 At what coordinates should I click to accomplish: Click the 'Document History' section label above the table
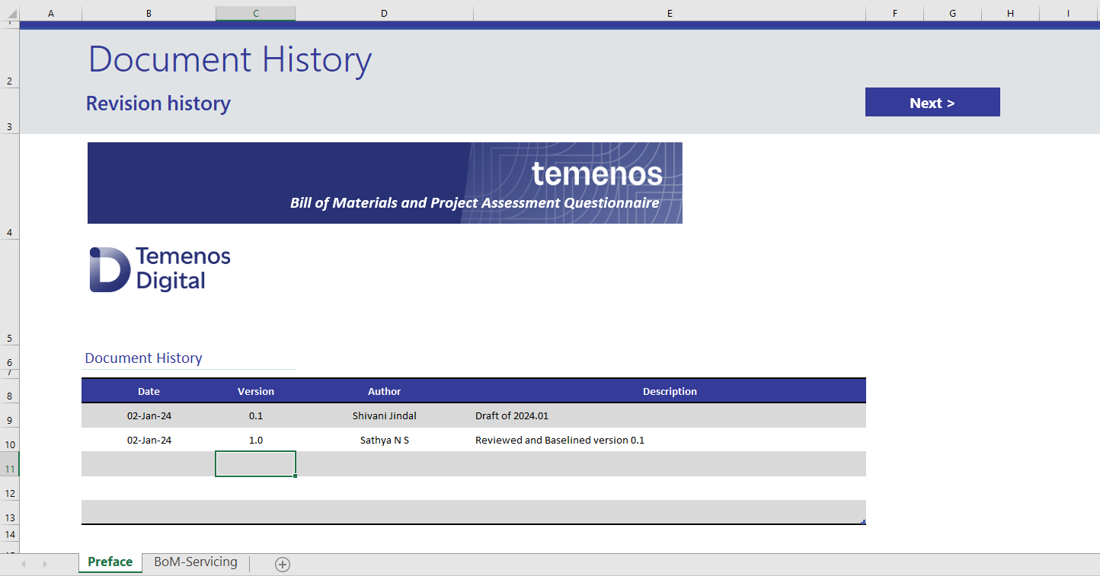click(x=143, y=358)
